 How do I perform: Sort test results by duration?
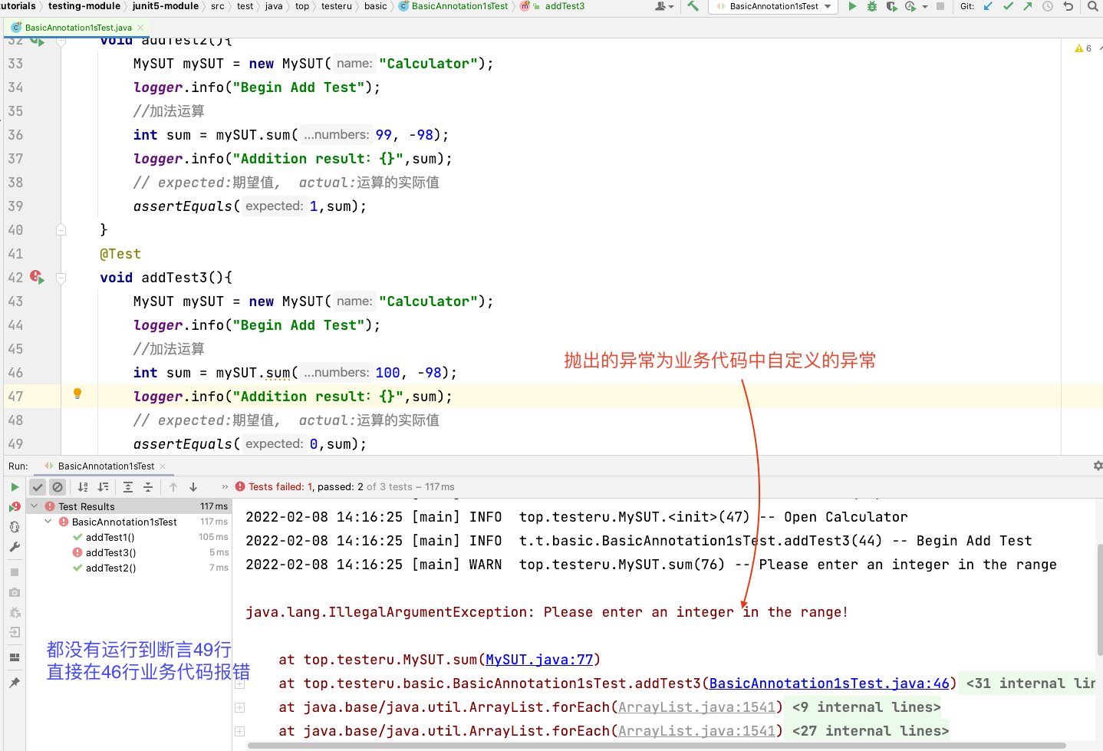[x=103, y=487]
